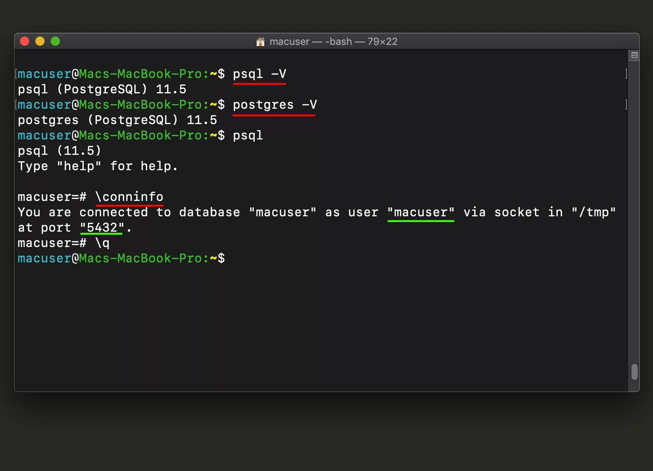
Task: Click the terminal vertical scrollbar thumb
Action: [x=635, y=372]
